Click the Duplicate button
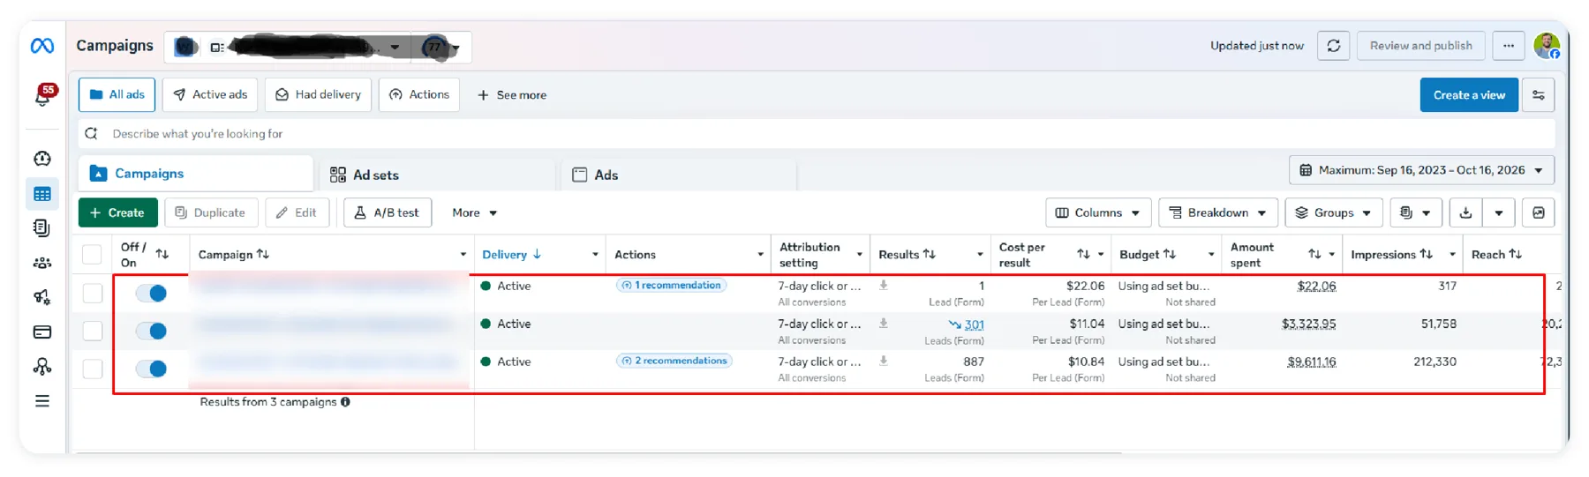This screenshot has height=477, width=1589. click(x=210, y=212)
